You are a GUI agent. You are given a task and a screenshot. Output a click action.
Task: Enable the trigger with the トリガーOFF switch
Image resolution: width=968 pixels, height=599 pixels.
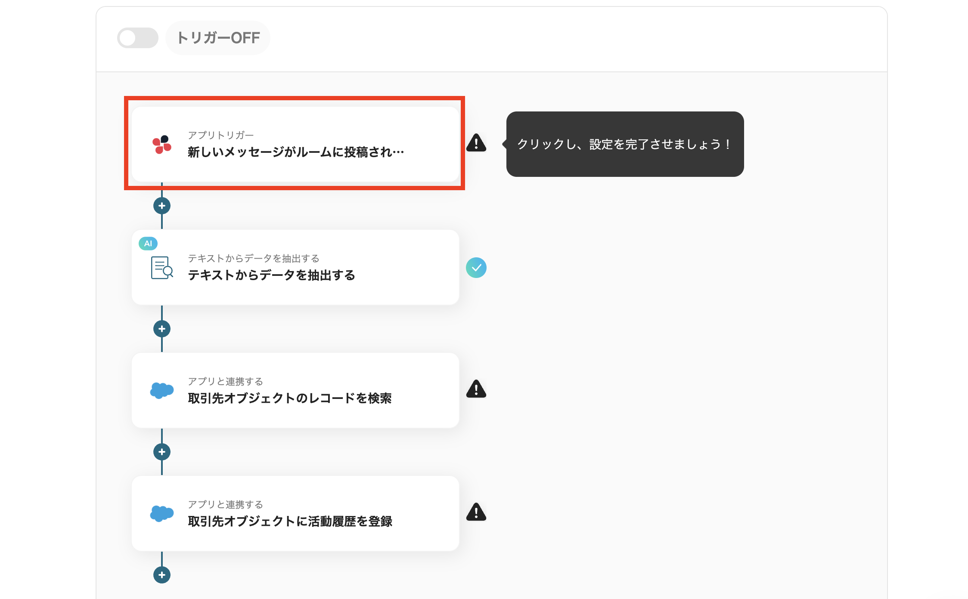click(137, 38)
